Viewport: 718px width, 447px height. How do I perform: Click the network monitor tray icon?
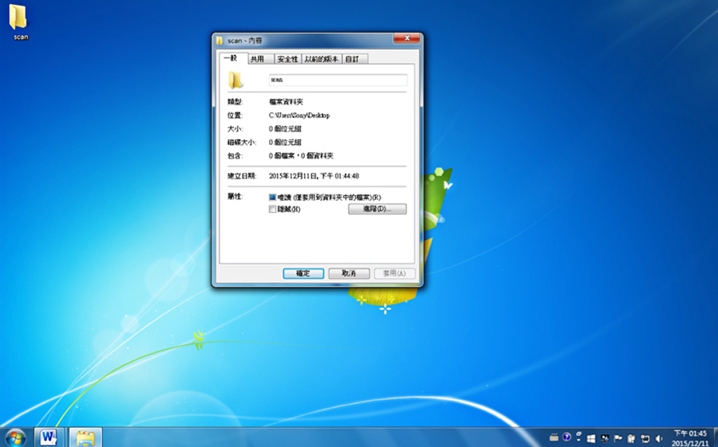[605, 438]
